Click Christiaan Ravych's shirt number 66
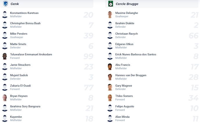The width and height of the screenshot is (200, 123). pos(193,35)
